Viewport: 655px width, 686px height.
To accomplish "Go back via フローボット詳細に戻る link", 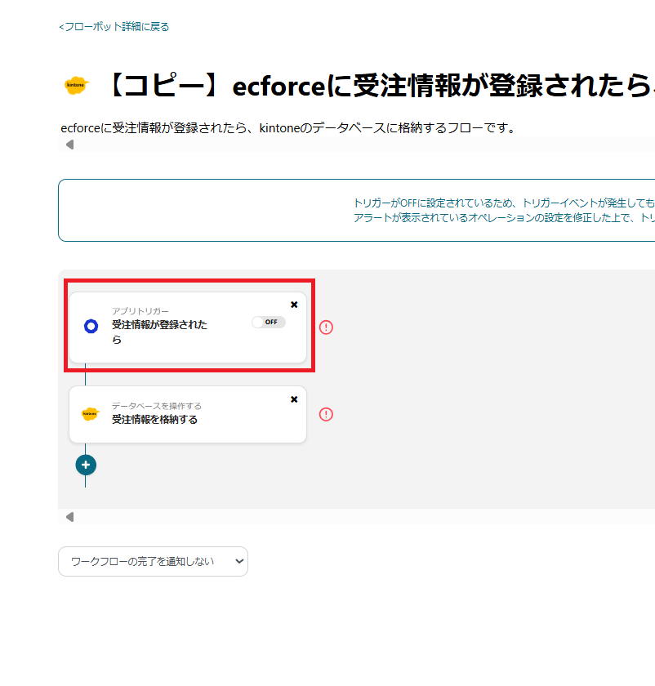I will point(114,27).
